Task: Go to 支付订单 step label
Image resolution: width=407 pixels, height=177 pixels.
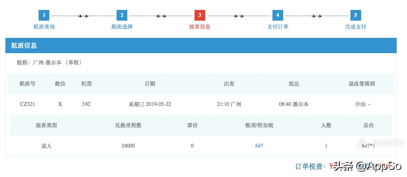Action: 277,27
